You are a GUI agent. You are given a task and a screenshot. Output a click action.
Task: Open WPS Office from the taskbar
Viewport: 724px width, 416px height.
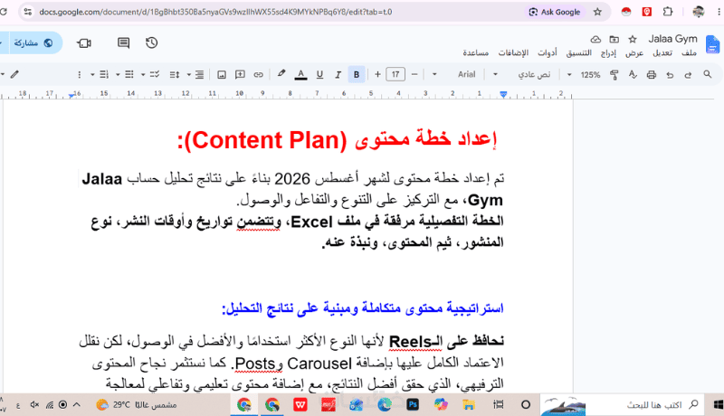click(300, 405)
